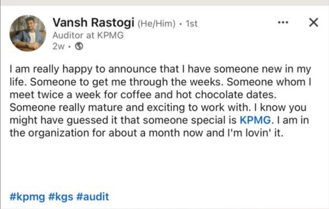Click the "Auditor at KPMG" headline
The image size is (329, 209).
click(88, 35)
